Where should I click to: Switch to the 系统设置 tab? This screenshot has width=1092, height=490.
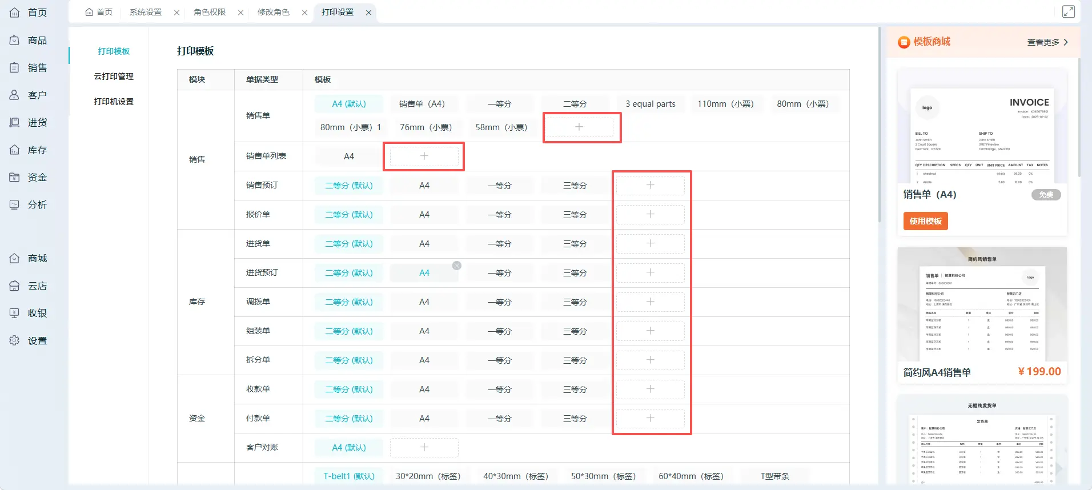click(x=146, y=12)
